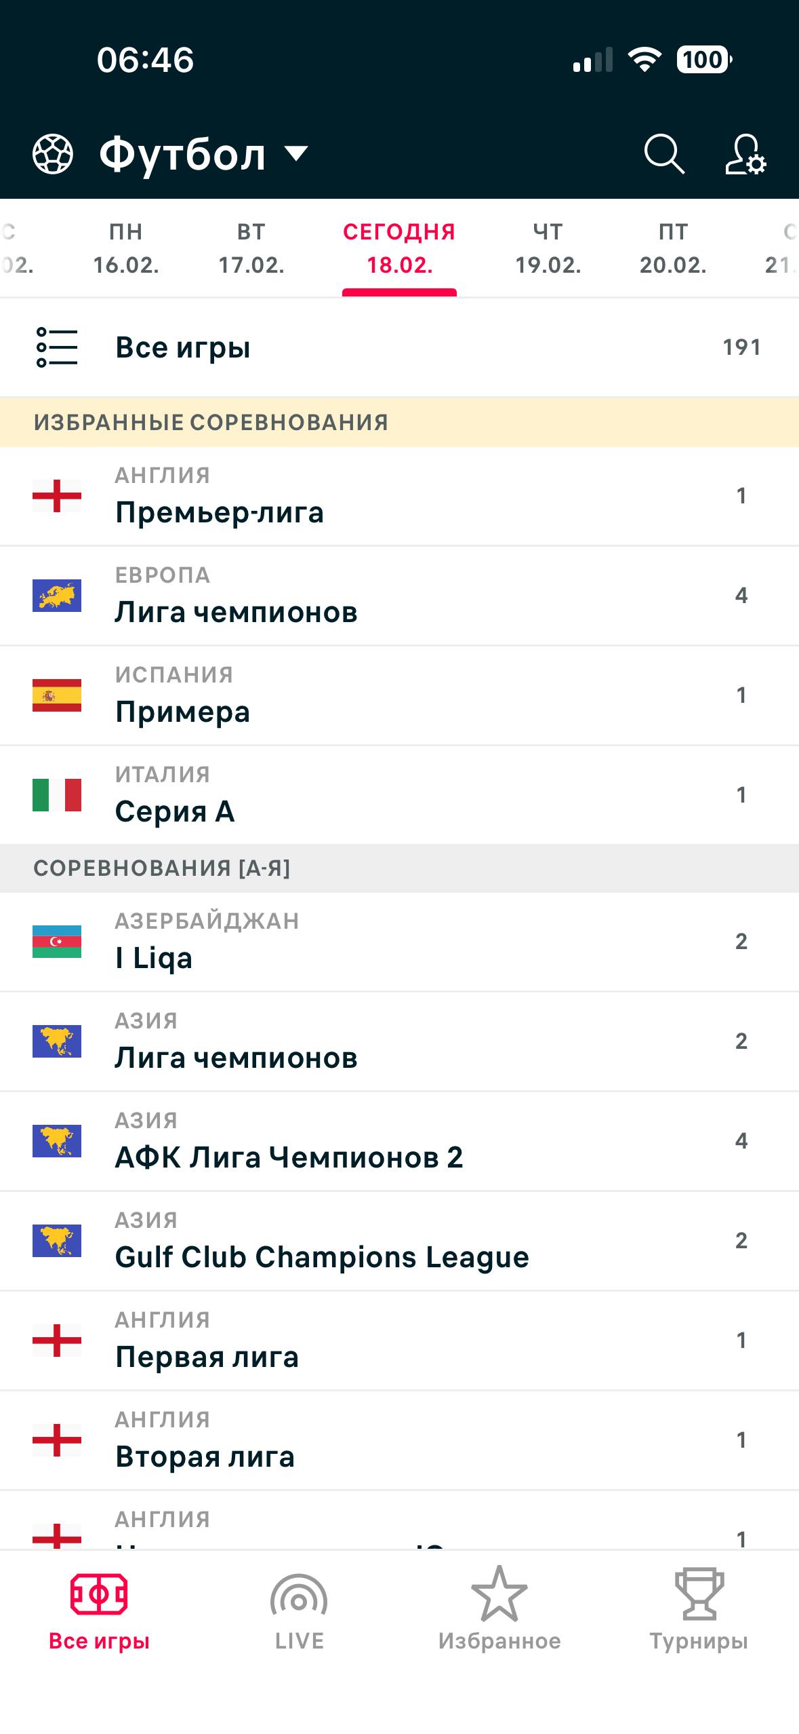799x1734 pixels.
Task: Switch to ПН 16.02. date tab
Action: (126, 248)
